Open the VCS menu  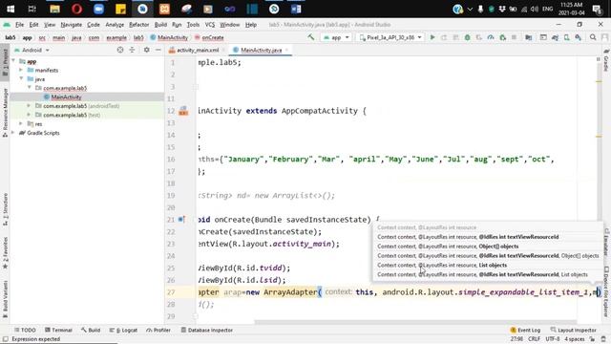(210, 25)
